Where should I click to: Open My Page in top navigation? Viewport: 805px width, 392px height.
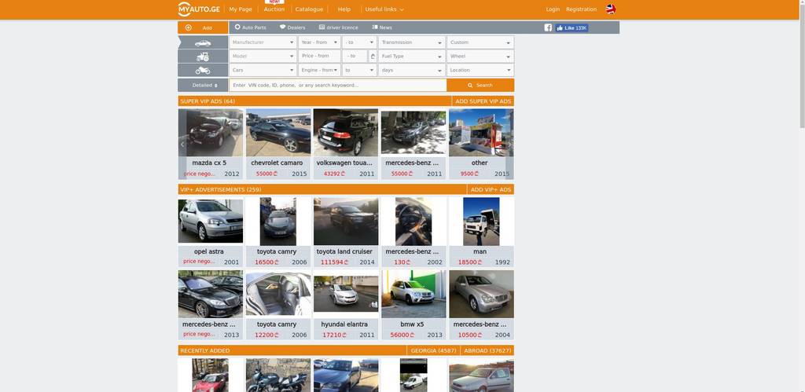(x=241, y=9)
